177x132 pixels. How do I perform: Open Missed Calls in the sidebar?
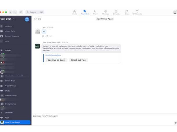tap(10, 31)
